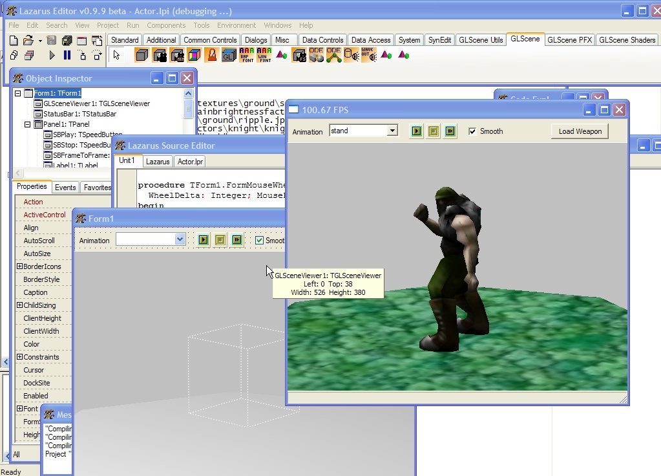Viewport: 661px width, 476px height.
Task: Click the New Form icon
Action: pyautogui.click(x=82, y=41)
